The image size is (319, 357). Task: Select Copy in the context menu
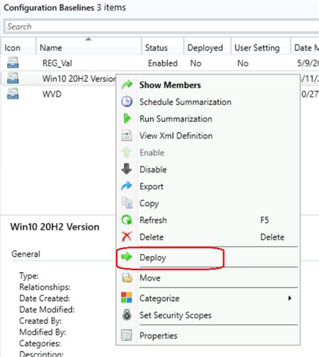[x=149, y=203]
